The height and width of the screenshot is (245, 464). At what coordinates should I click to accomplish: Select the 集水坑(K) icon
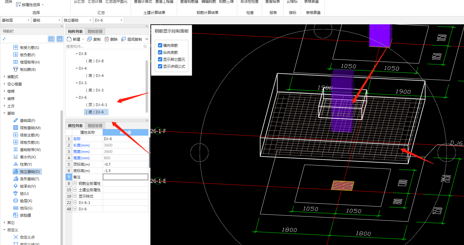[x=15, y=157]
